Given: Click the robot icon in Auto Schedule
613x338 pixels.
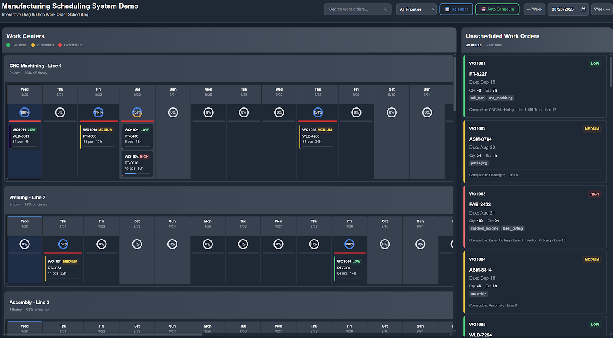Looking at the screenshot, I should click(483, 9).
